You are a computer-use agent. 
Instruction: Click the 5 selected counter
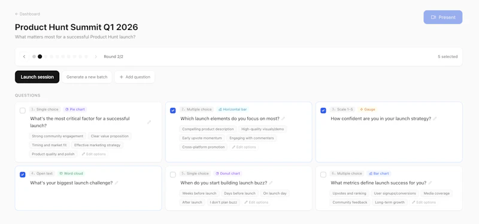(x=447, y=56)
